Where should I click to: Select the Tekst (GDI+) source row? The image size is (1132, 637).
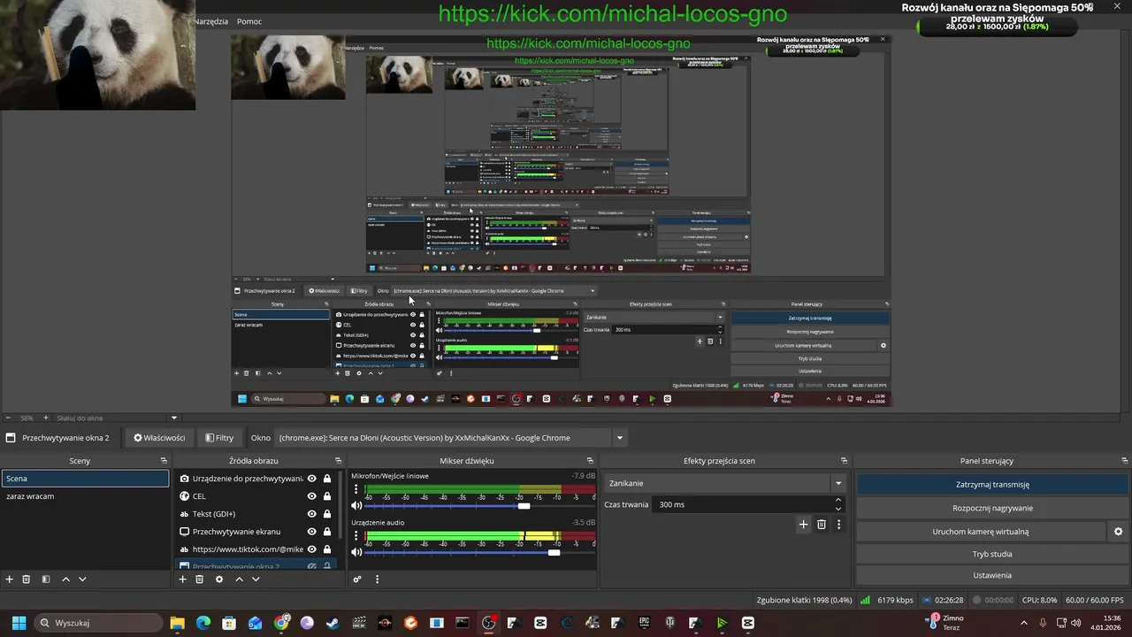pyautogui.click(x=256, y=514)
